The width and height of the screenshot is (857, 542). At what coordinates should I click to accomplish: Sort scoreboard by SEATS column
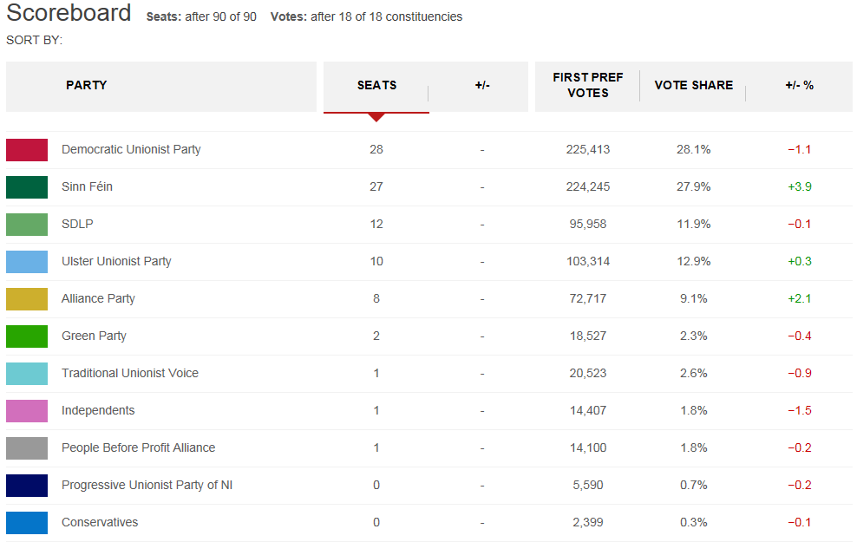tap(376, 86)
